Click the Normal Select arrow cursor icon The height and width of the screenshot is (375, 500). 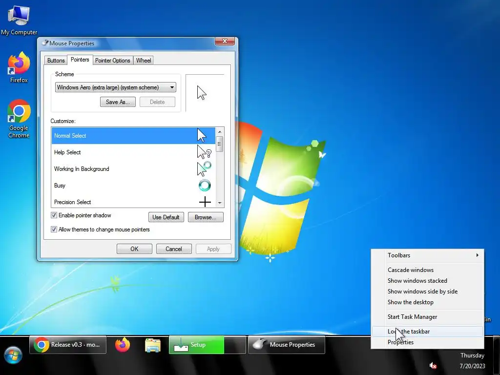pyautogui.click(x=202, y=136)
